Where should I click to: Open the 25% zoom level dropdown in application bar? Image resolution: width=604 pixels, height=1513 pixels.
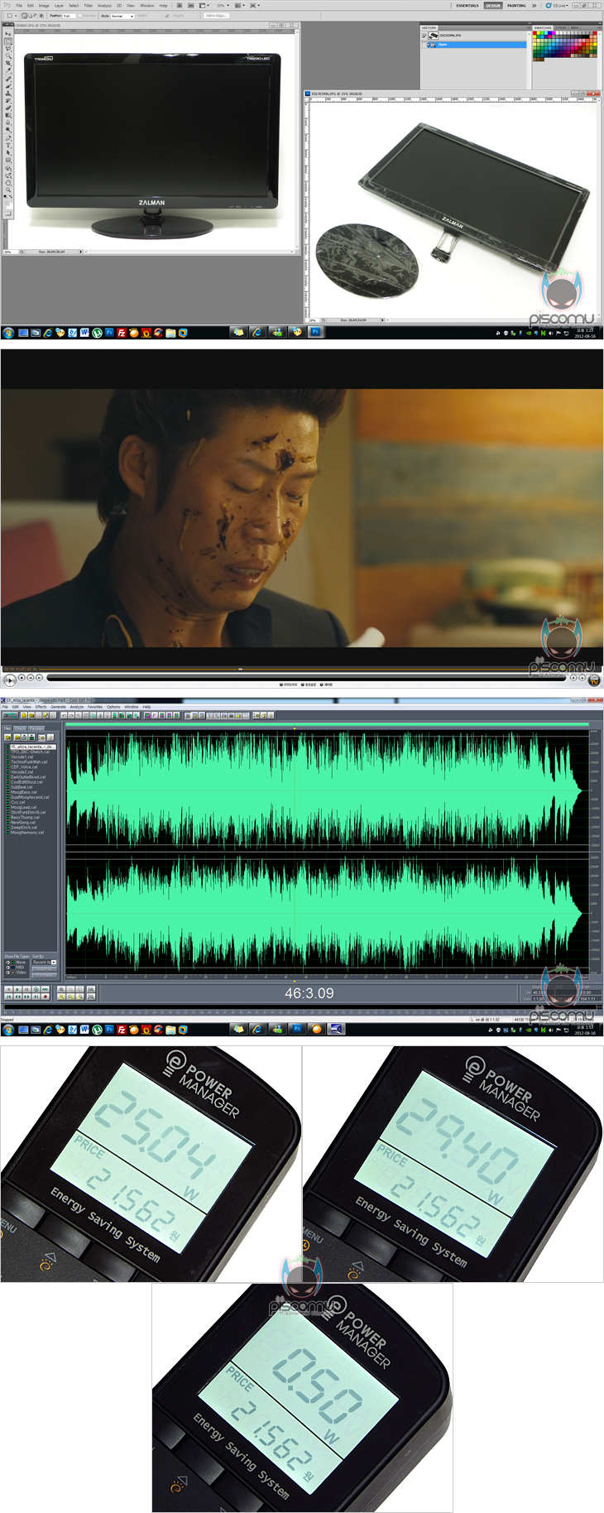222,5
